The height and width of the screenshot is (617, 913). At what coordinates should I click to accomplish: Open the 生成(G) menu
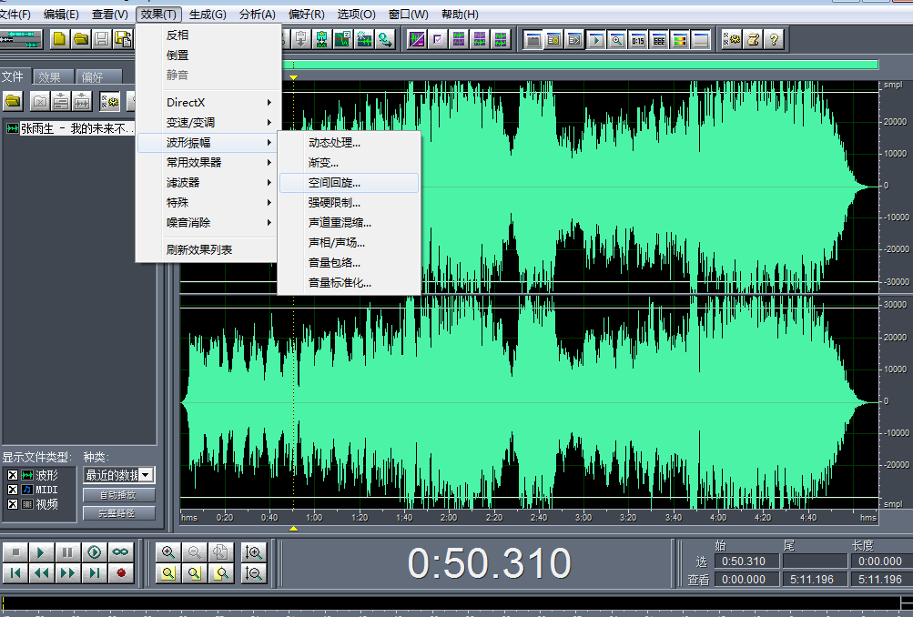[208, 14]
